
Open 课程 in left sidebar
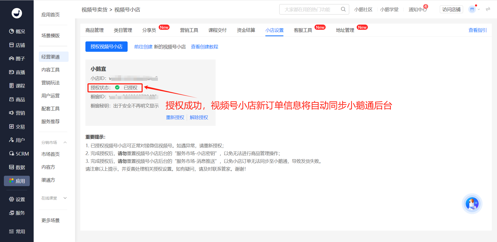pyautogui.click(x=17, y=86)
